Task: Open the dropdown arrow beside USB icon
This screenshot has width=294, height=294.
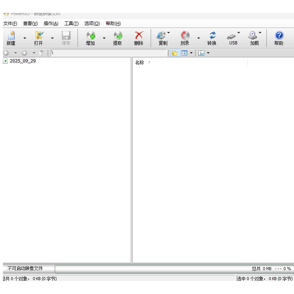Action: click(x=239, y=33)
